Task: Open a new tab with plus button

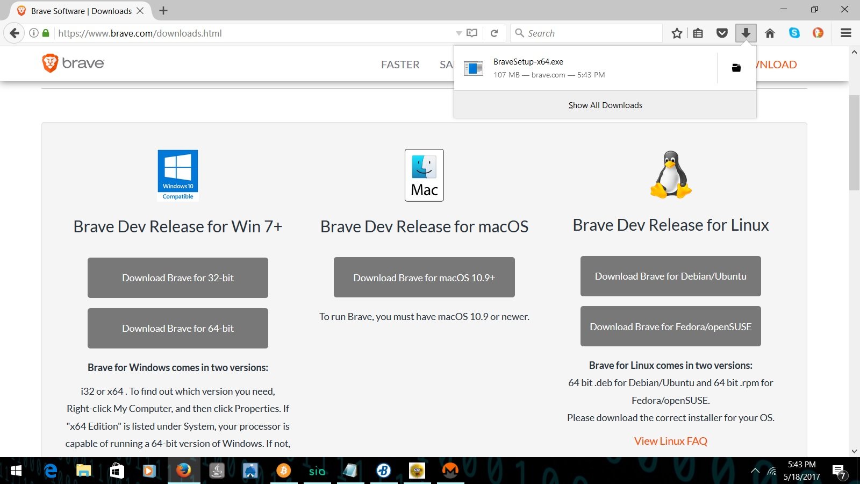Action: point(163,11)
